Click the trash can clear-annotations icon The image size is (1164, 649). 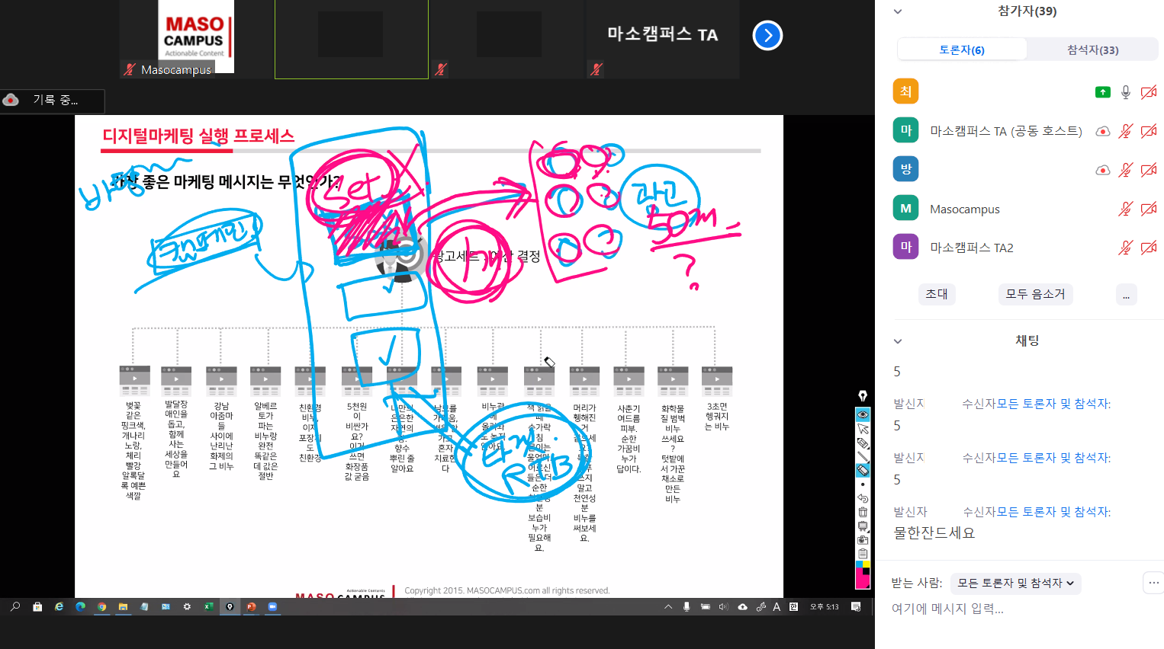tap(863, 512)
